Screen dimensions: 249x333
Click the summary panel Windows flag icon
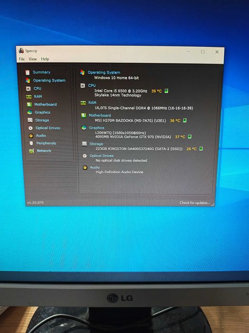(x=82, y=72)
